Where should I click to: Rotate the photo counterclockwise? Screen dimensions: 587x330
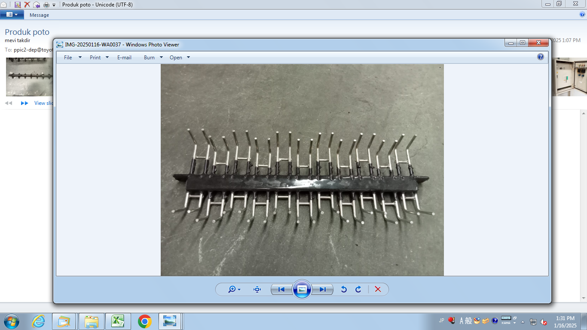pos(344,289)
